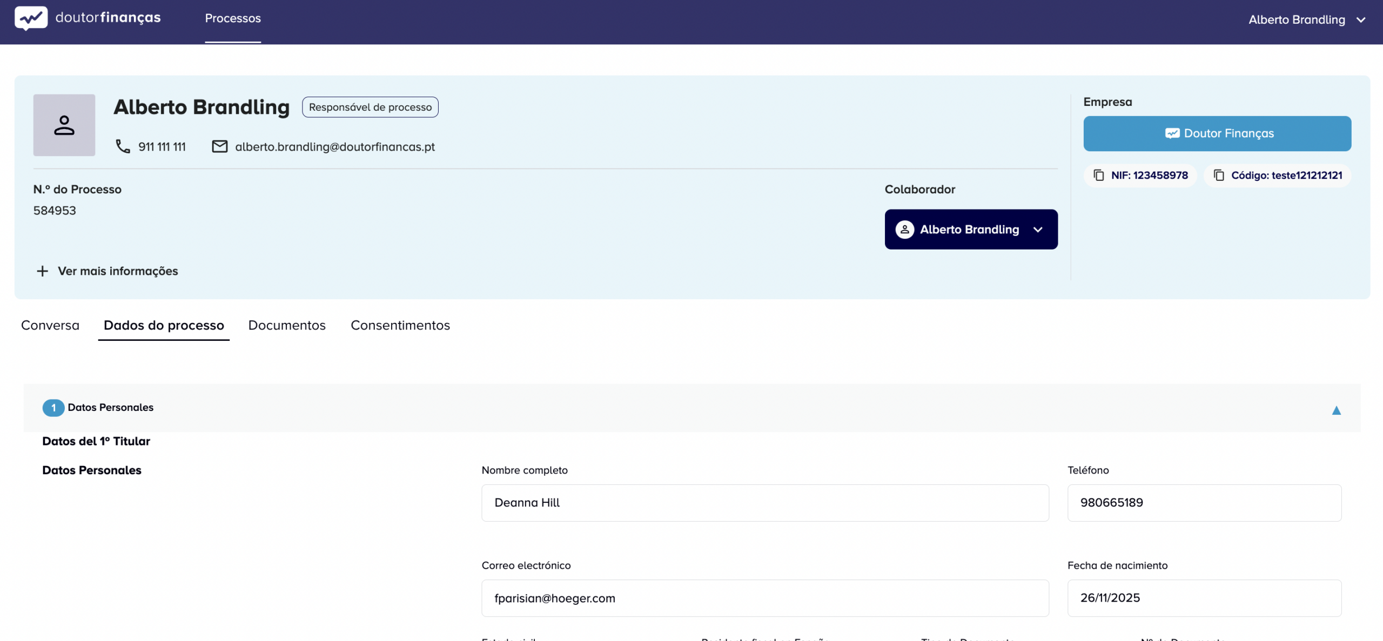Screen dimensions: 1383x641
Task: Collapse the Datos Personales section
Action: click(x=1337, y=409)
